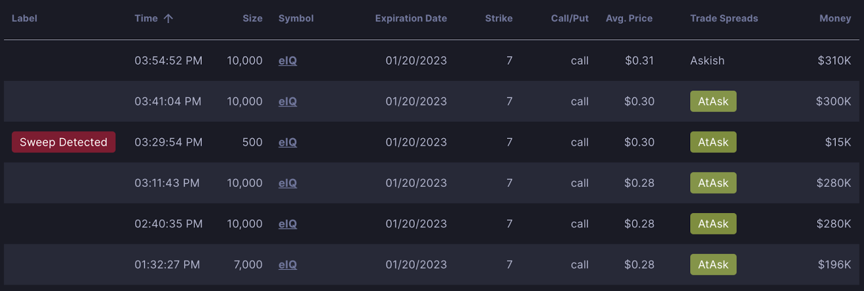Open the eIQ link in the 03:11:43 PM row
Image resolution: width=864 pixels, height=291 pixels.
(288, 183)
